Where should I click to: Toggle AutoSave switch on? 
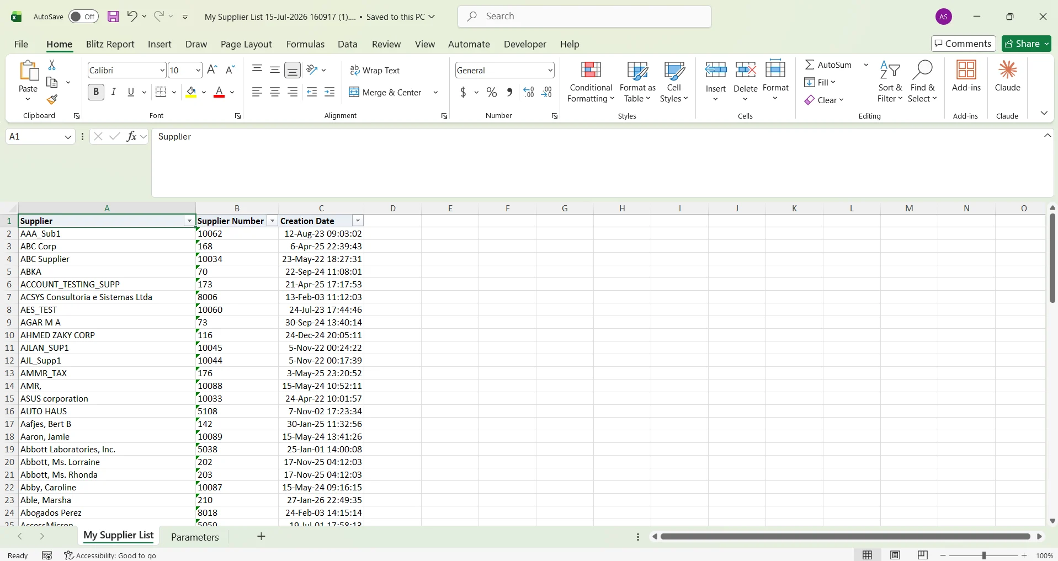(83, 17)
